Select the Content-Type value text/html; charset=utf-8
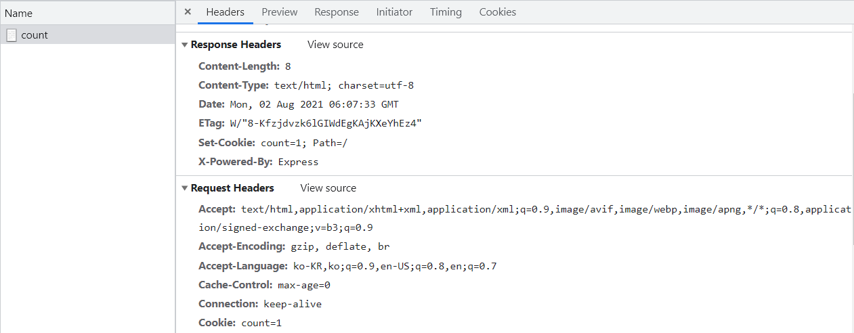854x333 pixels. (344, 85)
